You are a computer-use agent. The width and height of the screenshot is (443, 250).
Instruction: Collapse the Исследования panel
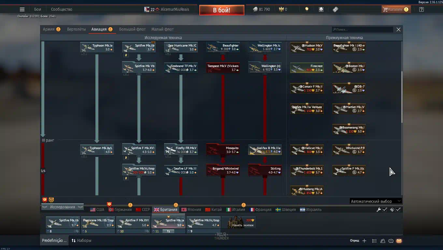coord(62,207)
